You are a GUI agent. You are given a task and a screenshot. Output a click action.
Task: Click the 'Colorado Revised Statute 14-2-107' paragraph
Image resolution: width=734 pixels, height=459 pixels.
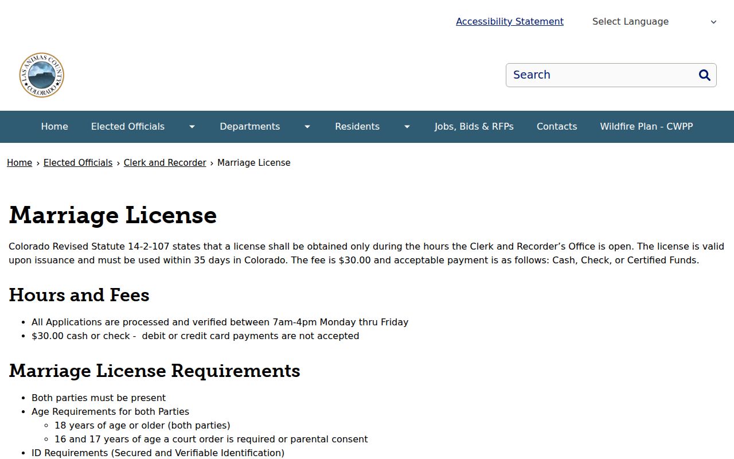tap(366, 254)
